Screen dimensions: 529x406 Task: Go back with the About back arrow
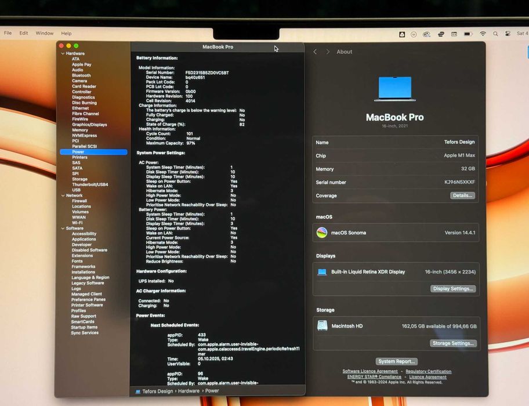(x=315, y=52)
